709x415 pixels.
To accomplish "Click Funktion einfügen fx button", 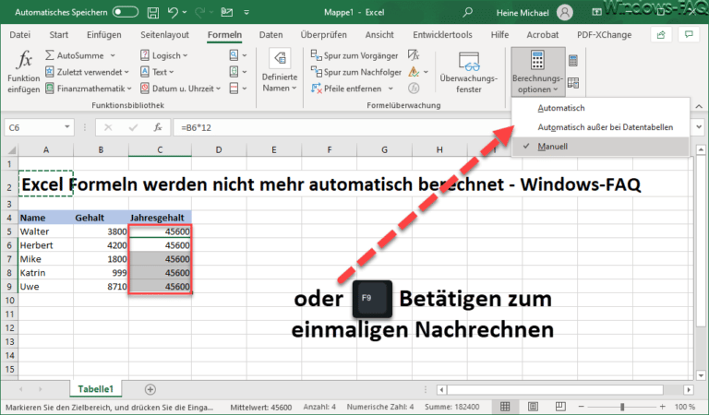I will tap(23, 72).
